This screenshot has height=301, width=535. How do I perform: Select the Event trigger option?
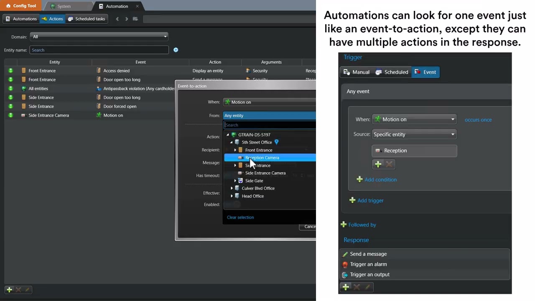point(425,72)
